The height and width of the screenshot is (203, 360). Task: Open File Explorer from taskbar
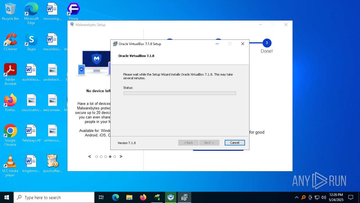pos(129,197)
